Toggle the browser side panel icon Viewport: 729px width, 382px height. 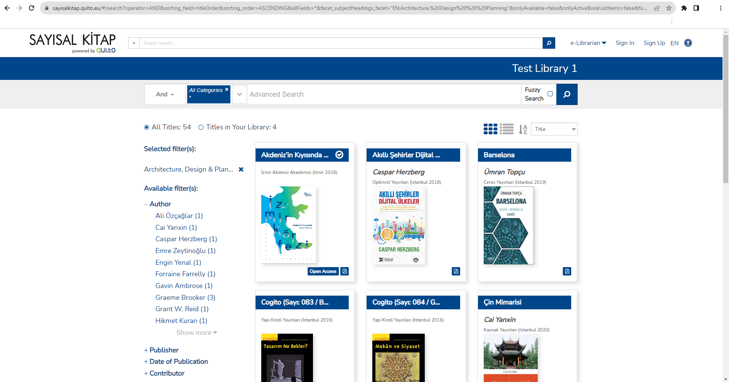pyautogui.click(x=696, y=8)
